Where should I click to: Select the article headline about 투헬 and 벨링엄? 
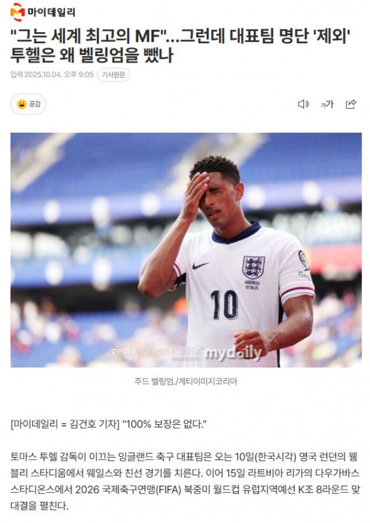tap(181, 46)
